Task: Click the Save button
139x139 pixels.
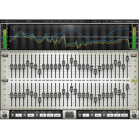Action: 74,21
